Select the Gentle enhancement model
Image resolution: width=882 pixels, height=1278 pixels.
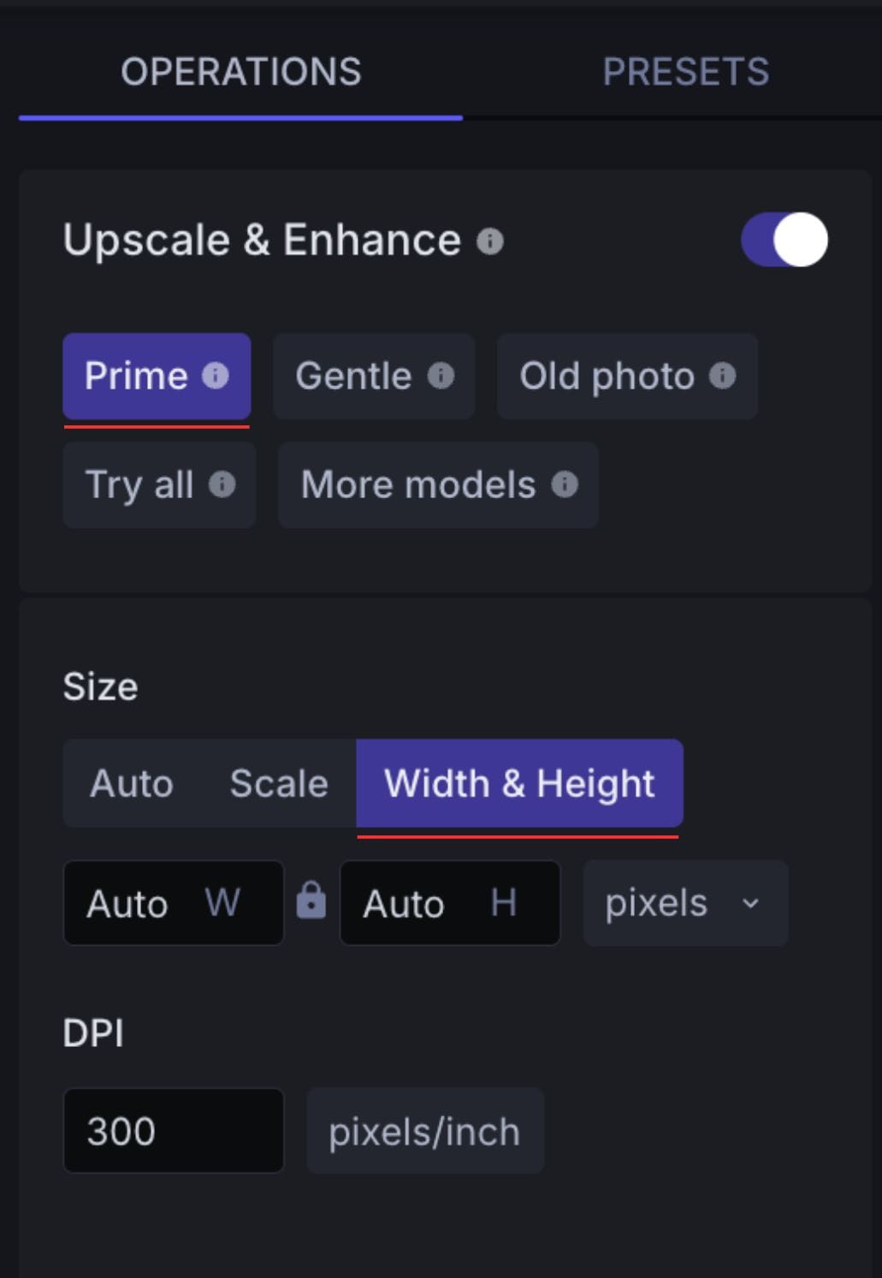pos(352,376)
